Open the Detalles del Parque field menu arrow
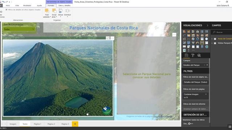232x130 pixels. [x=204, y=65]
